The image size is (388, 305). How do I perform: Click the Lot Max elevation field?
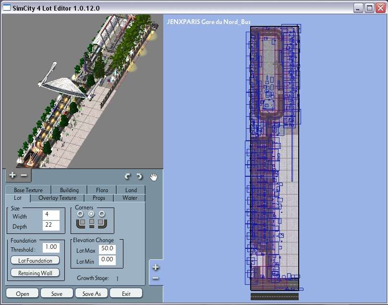point(107,249)
